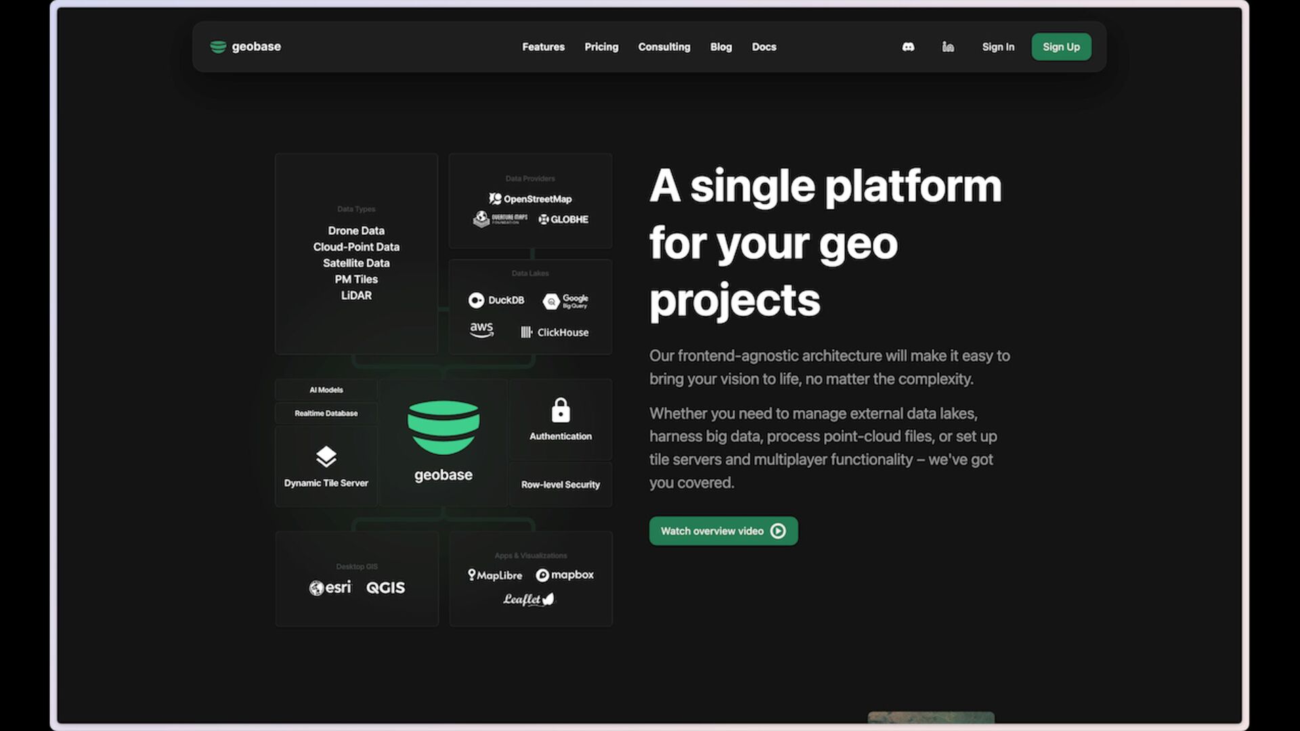Image resolution: width=1300 pixels, height=731 pixels.
Task: Click the mapbox logo
Action: coord(565,575)
